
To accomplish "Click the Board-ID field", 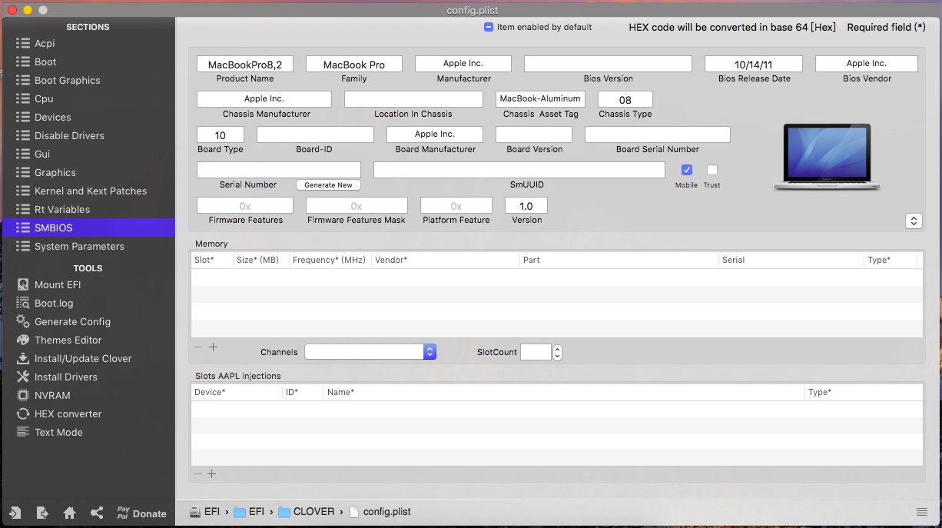I will click(315, 134).
